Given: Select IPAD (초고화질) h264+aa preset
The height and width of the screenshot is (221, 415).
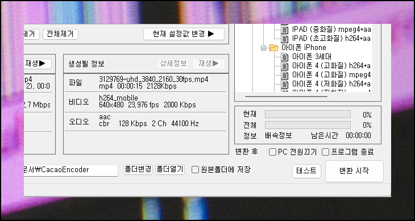Looking at the screenshot, I should (331, 39).
